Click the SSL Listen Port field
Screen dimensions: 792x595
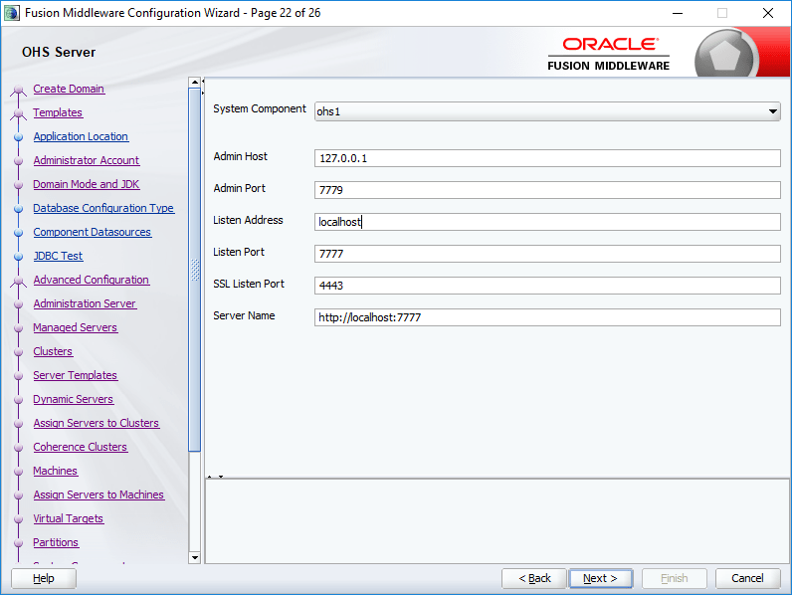[547, 286]
